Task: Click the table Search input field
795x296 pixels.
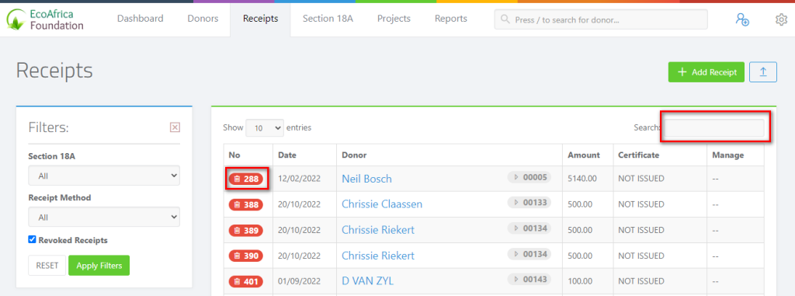Action: point(714,128)
